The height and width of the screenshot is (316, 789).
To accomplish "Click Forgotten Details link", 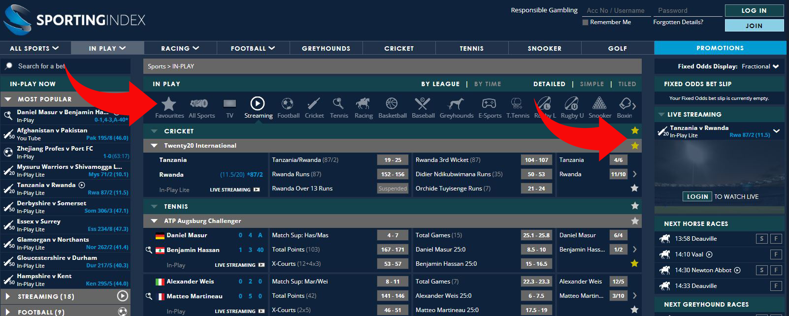I will click(678, 22).
